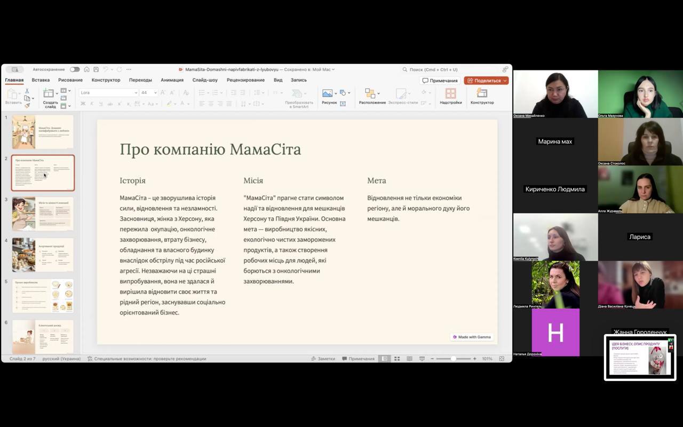
Task: Click the Undo arrow icon
Action: tap(106, 69)
